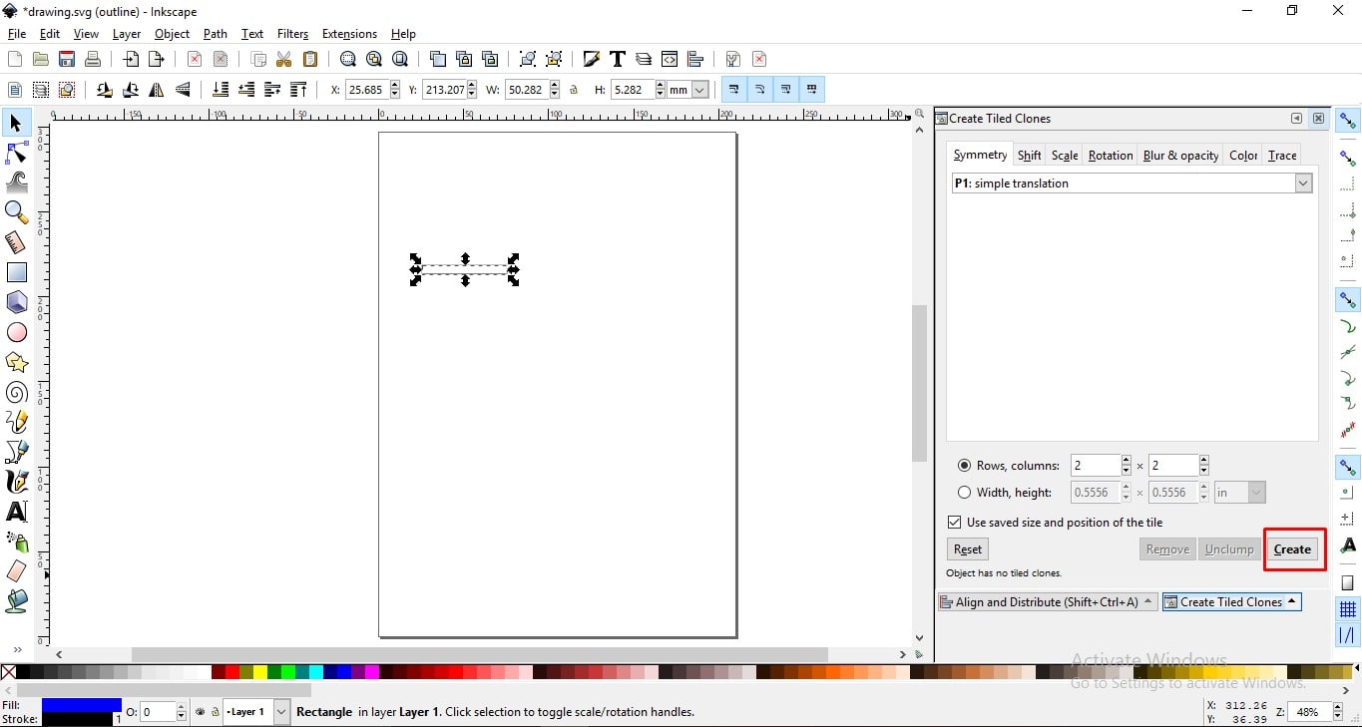Iconify the Create Tiled Clones dialog

point(1297,119)
